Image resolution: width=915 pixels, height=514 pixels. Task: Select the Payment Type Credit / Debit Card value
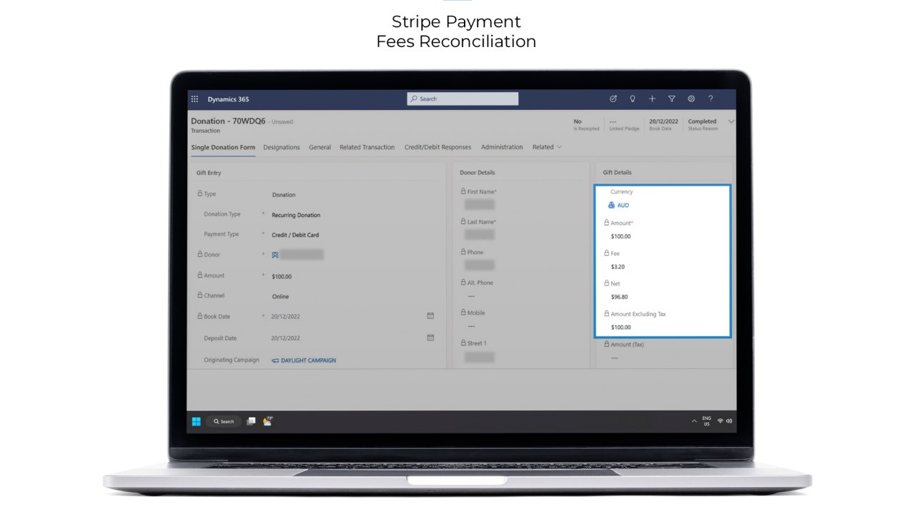[295, 235]
